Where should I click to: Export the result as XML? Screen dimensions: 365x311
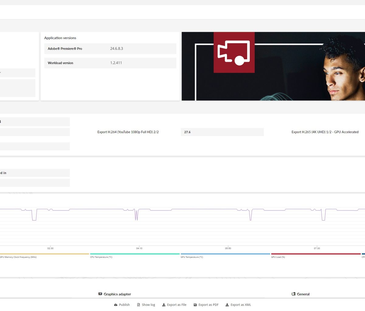[238, 305]
